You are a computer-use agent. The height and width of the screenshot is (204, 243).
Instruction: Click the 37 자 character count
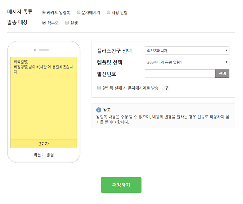[x=44, y=144]
